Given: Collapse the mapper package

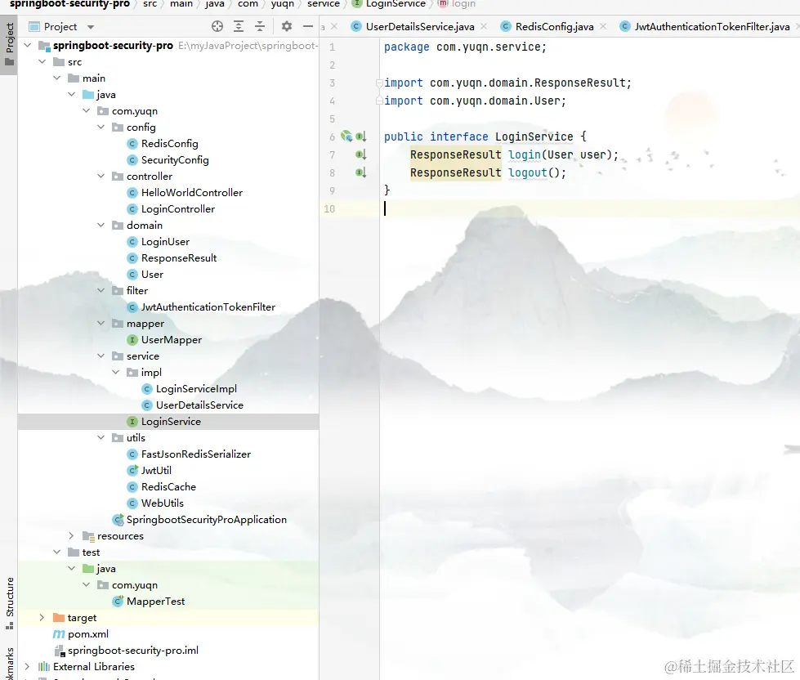Looking at the screenshot, I should 101,324.
